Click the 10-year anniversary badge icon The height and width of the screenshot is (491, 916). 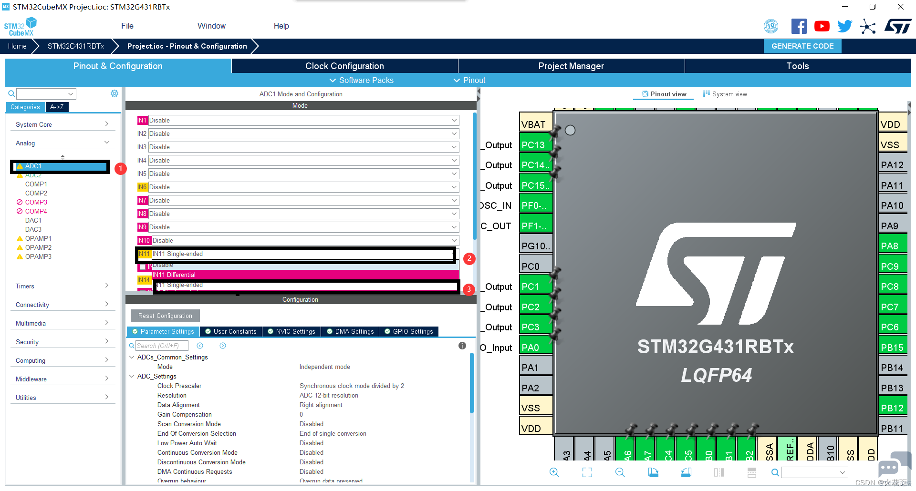[x=771, y=26]
